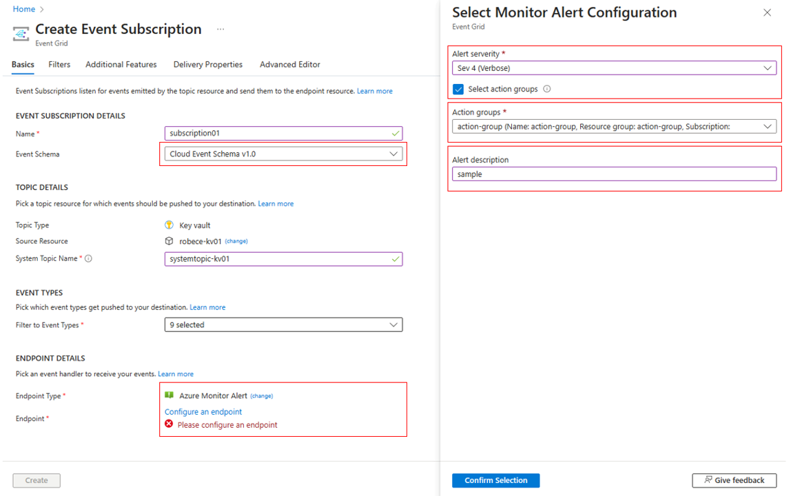
Task: Click the subscription Name input field
Action: click(283, 133)
